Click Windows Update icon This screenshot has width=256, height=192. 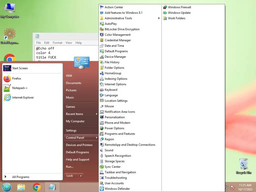(x=165, y=13)
